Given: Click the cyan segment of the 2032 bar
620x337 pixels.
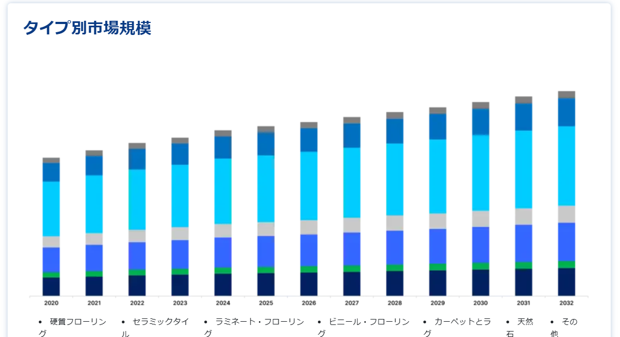Looking at the screenshot, I should (566, 165).
